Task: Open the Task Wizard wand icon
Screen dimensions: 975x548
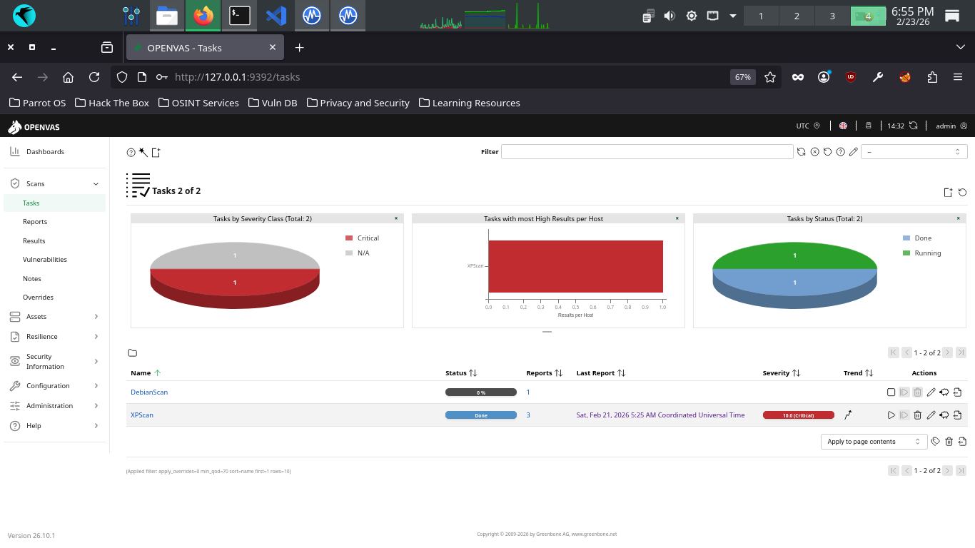Action: coord(143,152)
